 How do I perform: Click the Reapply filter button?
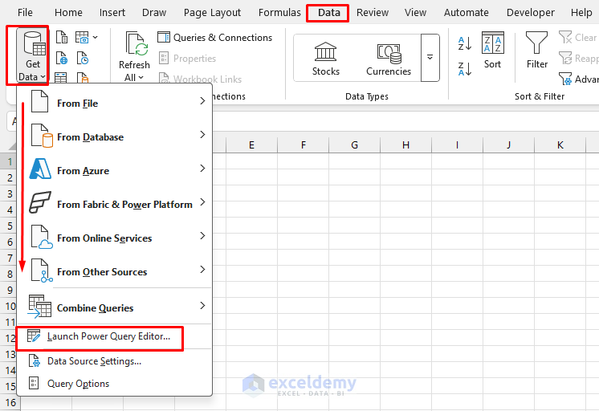(578, 58)
